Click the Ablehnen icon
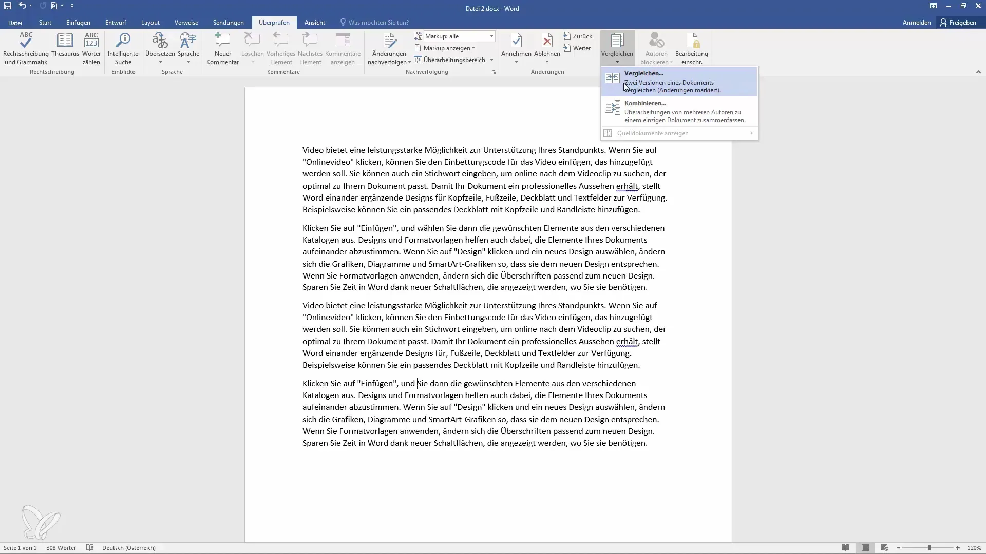986x554 pixels. click(x=547, y=41)
